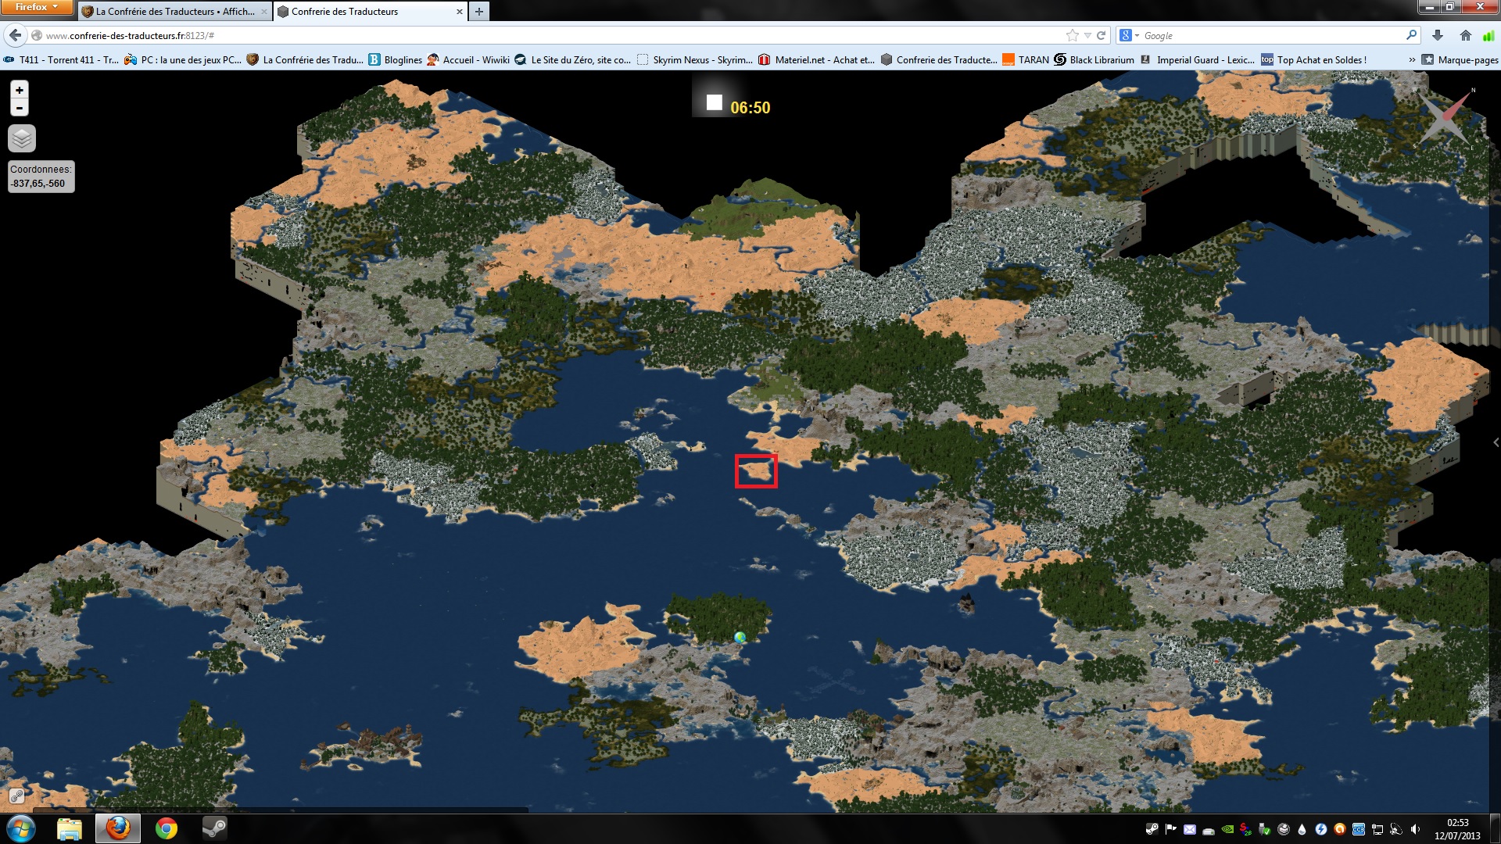Expand the collapsed side panel arrow
1501x844 pixels.
[1496, 442]
